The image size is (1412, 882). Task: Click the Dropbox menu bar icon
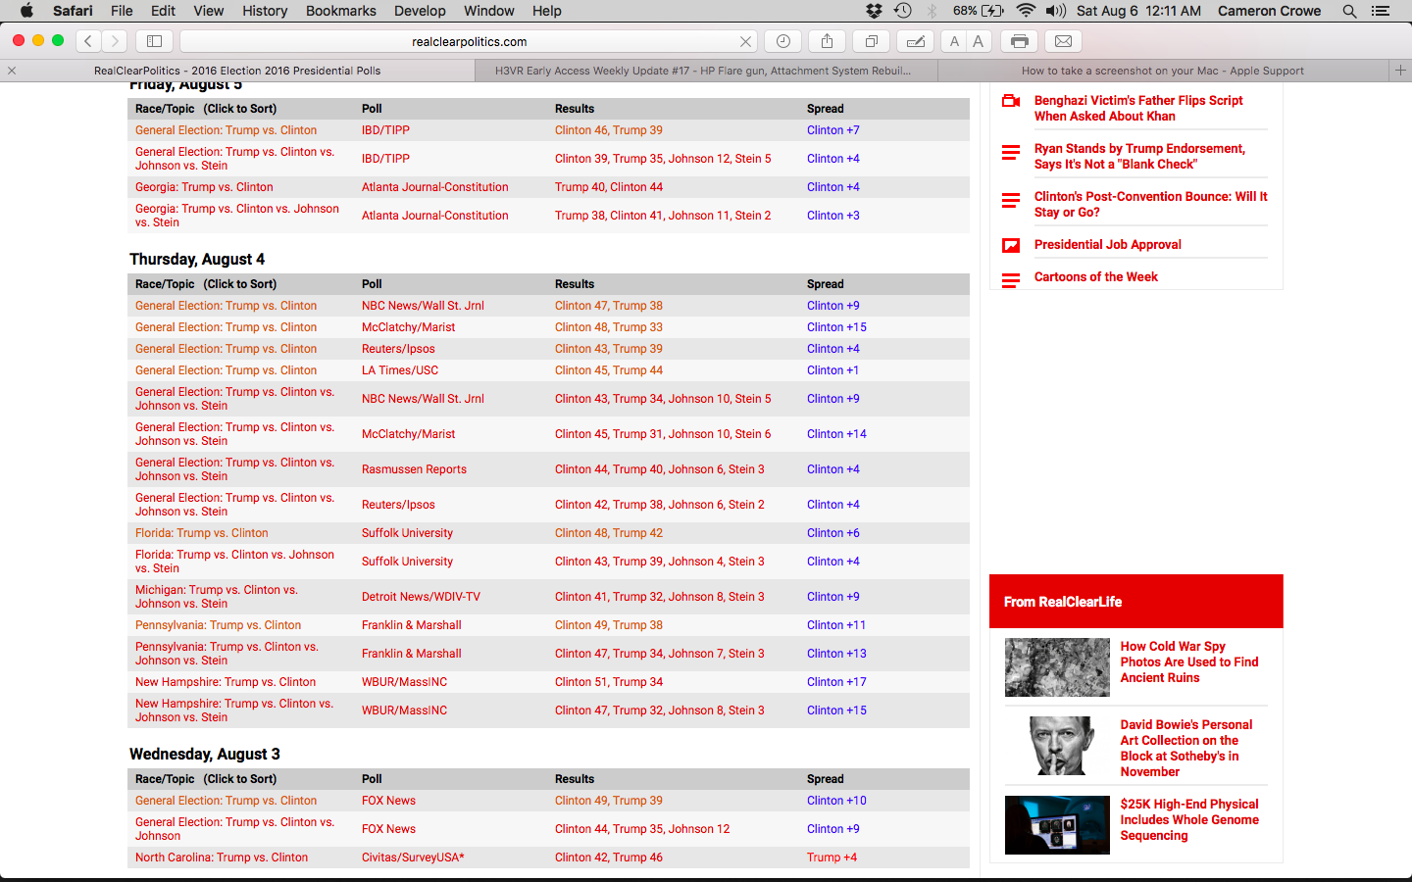pyautogui.click(x=874, y=11)
